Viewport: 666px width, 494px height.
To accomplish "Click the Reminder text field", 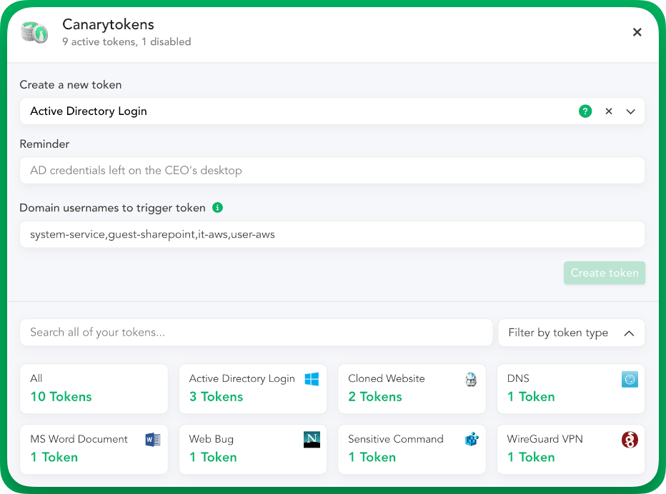I will pyautogui.click(x=332, y=170).
